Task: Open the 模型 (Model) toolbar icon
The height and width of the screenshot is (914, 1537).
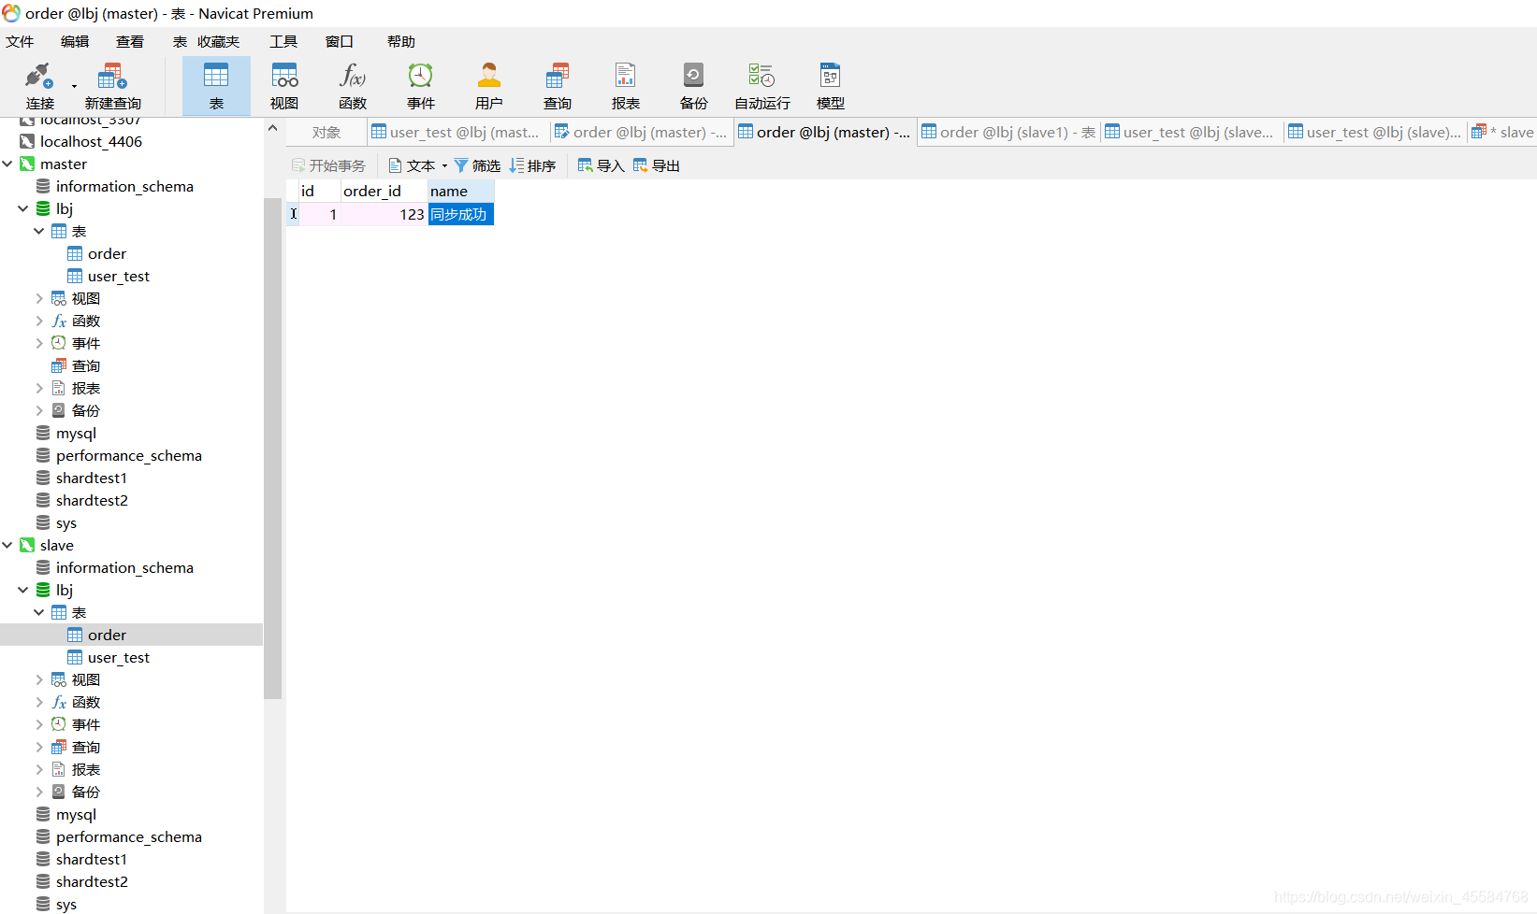Action: tap(831, 75)
